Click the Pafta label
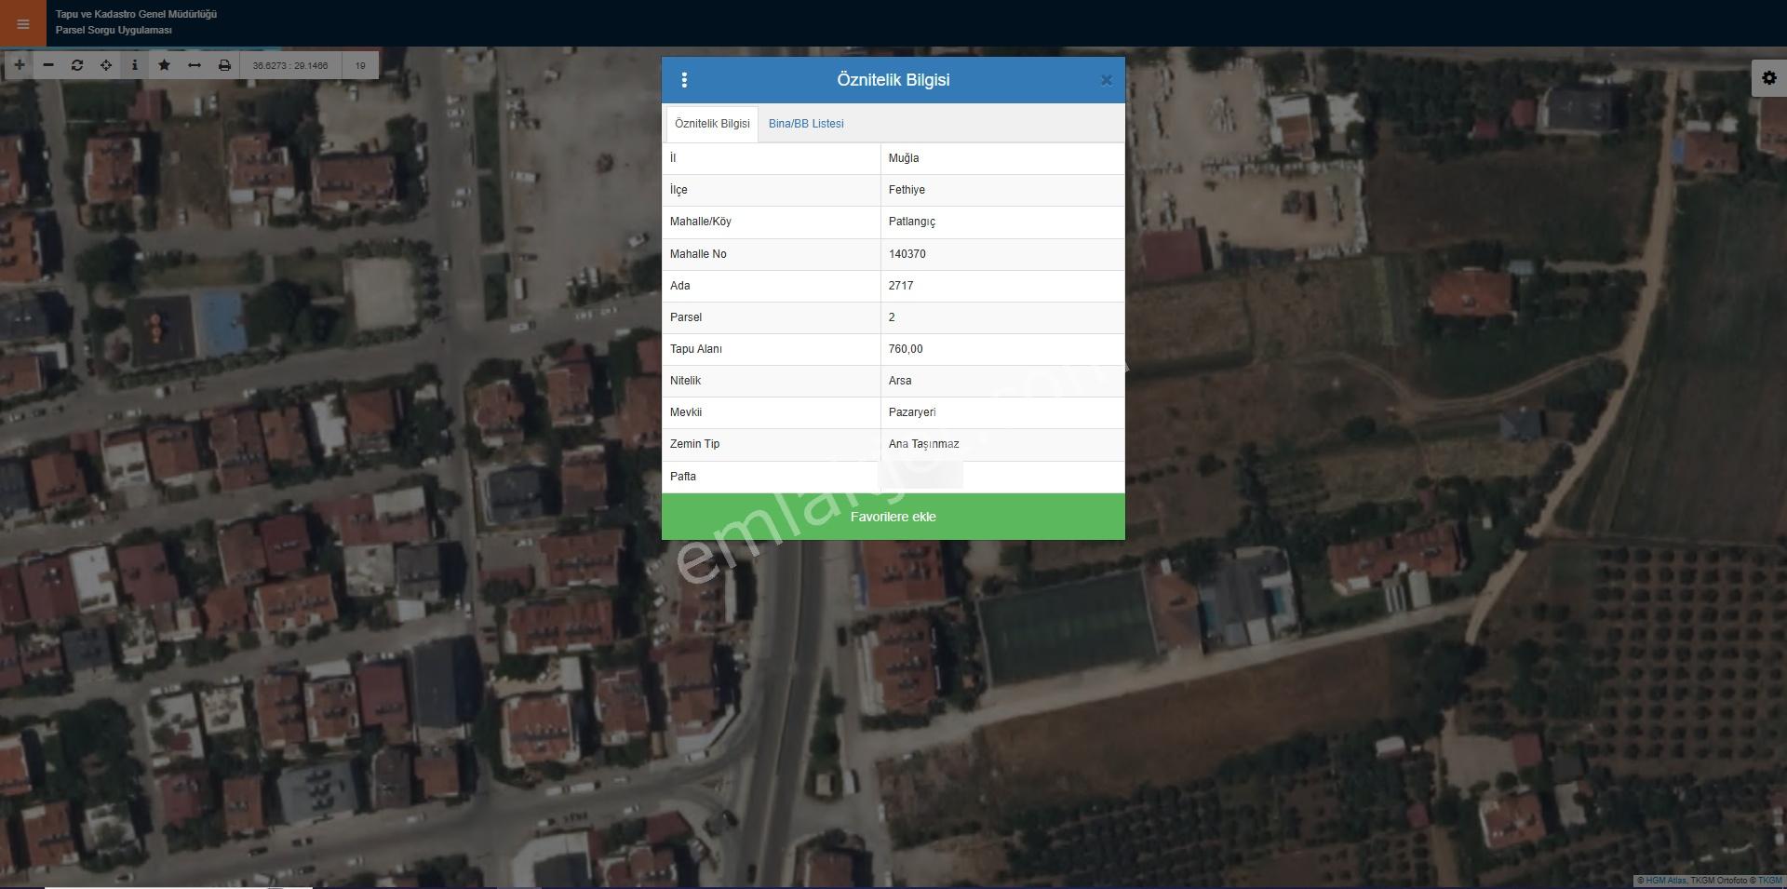 coord(683,477)
